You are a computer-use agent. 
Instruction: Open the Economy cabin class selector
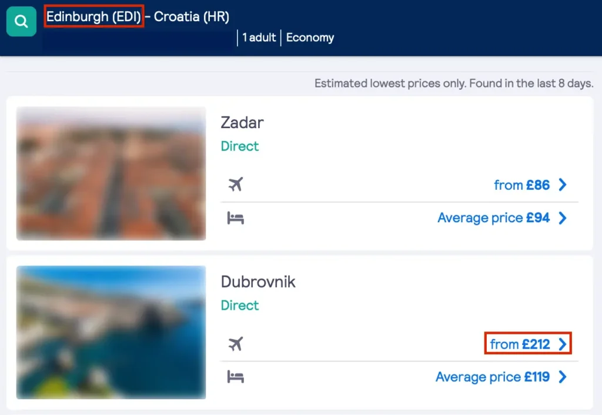click(x=310, y=38)
